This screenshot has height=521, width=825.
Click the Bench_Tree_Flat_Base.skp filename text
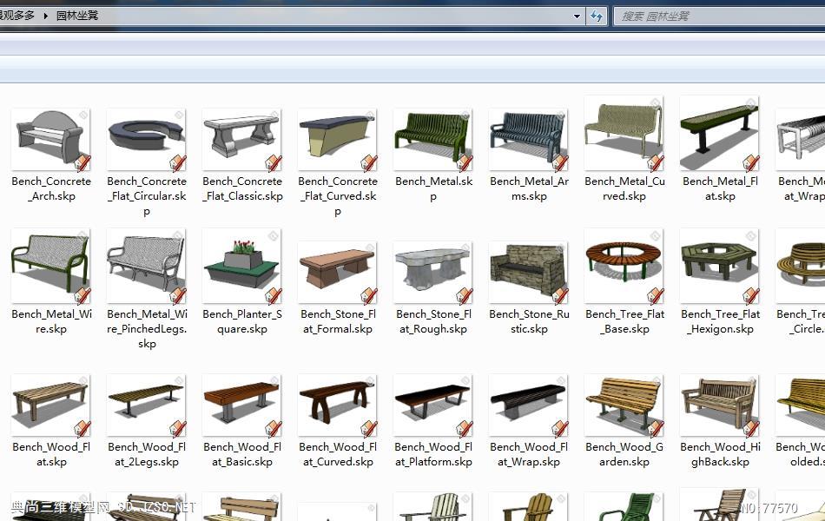click(x=624, y=321)
